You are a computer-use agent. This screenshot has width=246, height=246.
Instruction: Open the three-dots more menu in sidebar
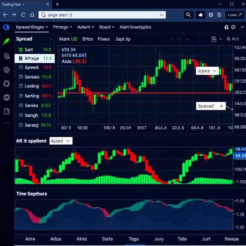(6, 123)
